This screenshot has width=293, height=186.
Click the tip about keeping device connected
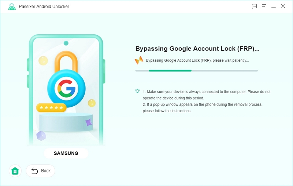point(207,95)
